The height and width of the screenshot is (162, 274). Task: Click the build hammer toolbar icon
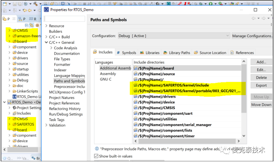[36, 4]
